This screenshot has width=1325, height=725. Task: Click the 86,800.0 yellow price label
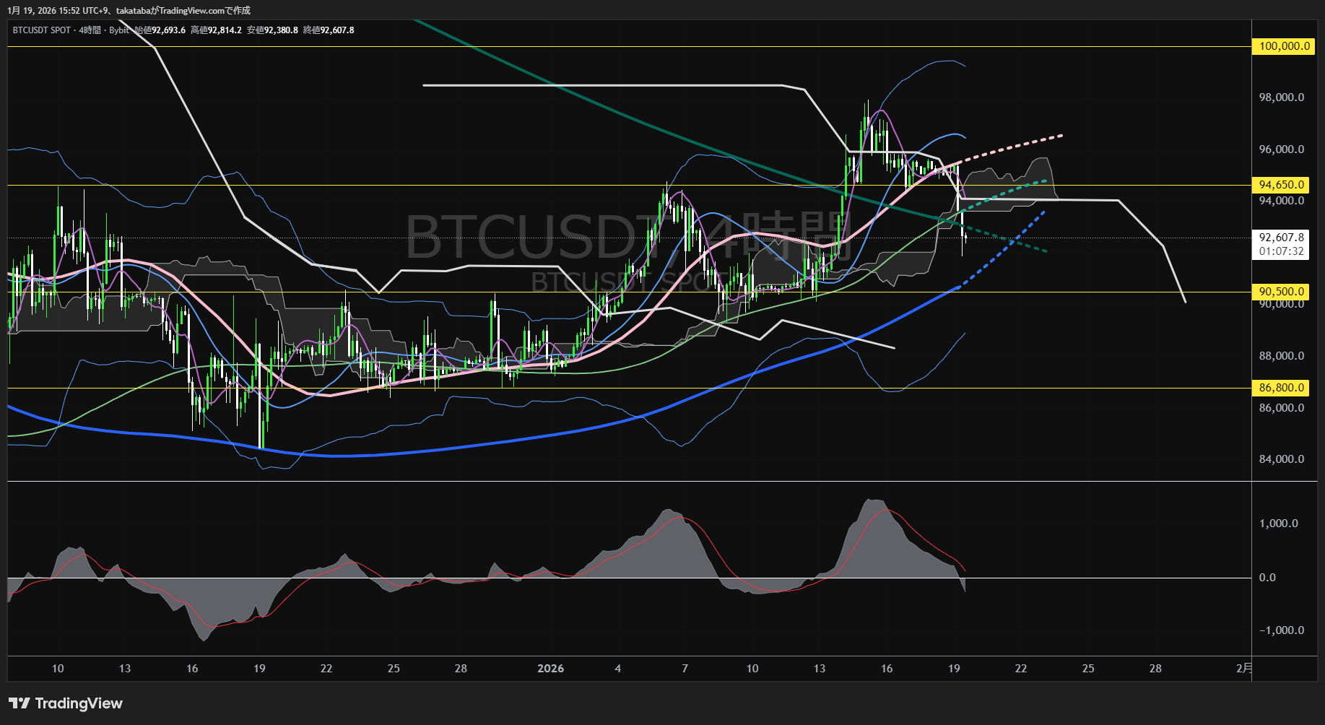[1281, 388]
